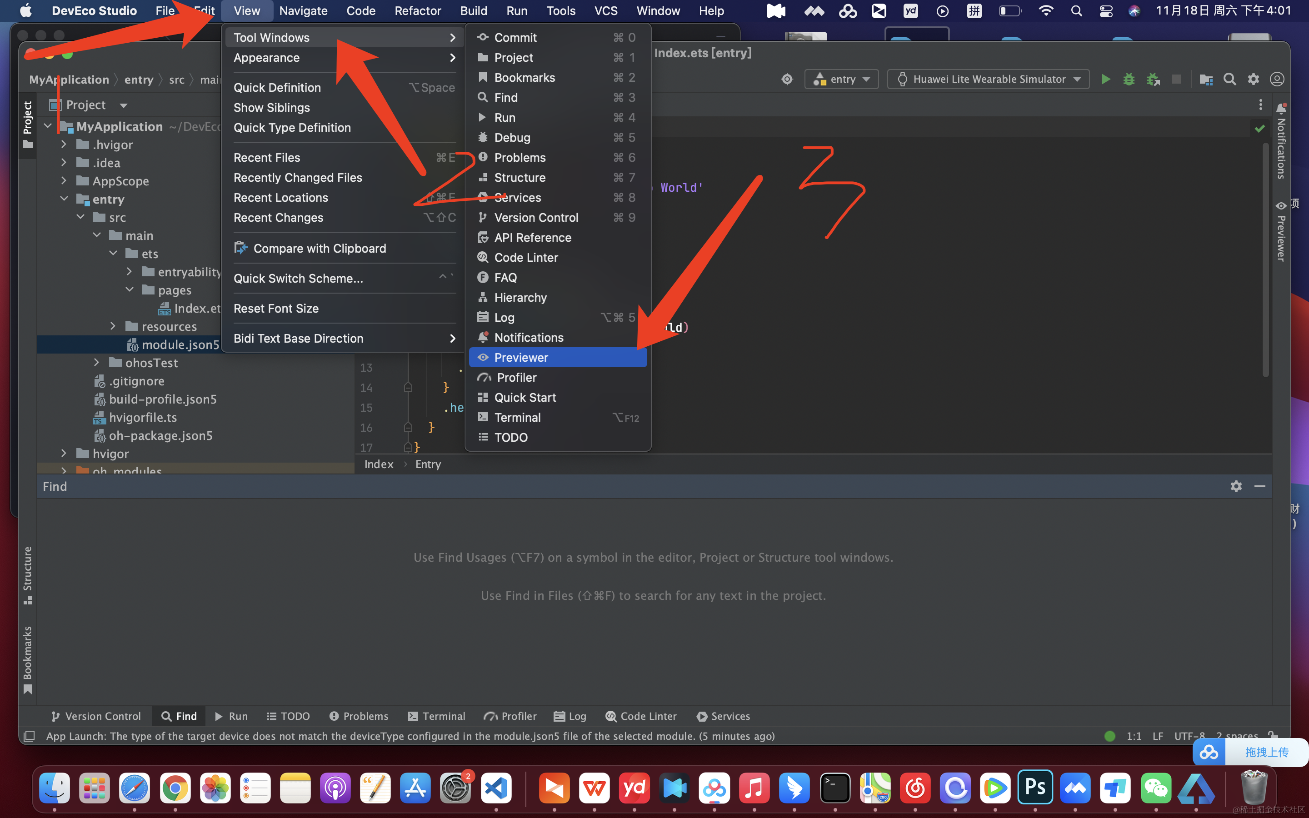Screen dimensions: 1309x818
Task: Click the Search Everywhere magnifier icon
Action: tap(1229, 80)
